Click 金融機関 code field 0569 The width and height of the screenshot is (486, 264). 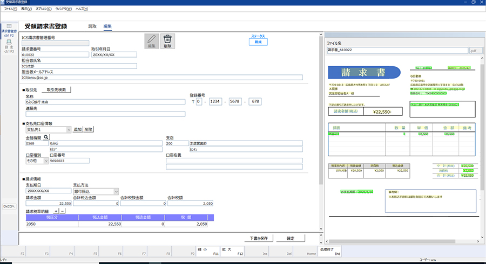click(37, 143)
